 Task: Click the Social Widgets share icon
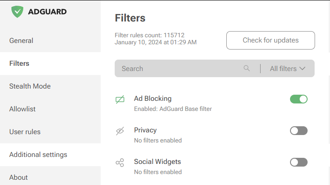120,163
